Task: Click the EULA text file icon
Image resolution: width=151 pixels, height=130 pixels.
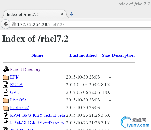Action: click(x=6, y=85)
